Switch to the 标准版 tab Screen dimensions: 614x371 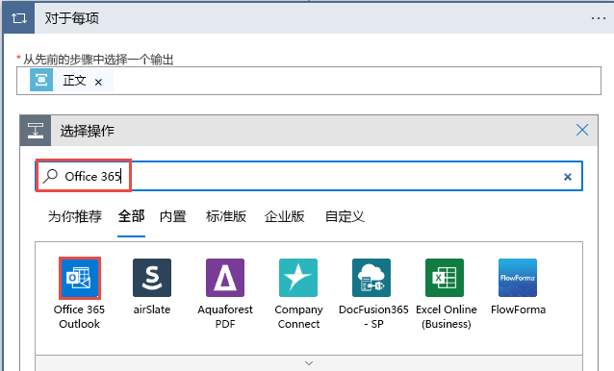(226, 216)
